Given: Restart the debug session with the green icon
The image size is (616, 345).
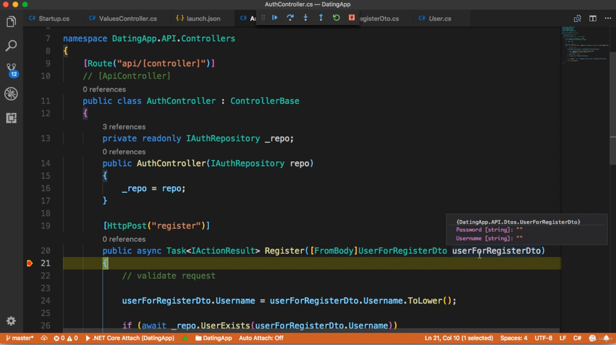Looking at the screenshot, I should tap(336, 18).
